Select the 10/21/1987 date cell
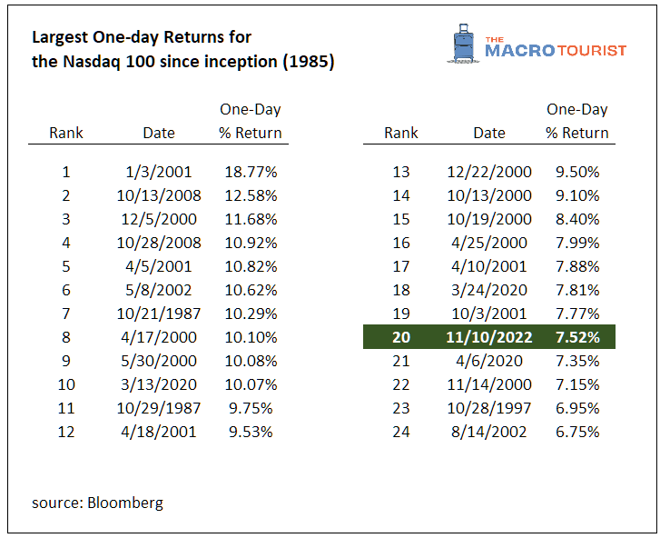Image resolution: width=660 pixels, height=538 pixels. [159, 314]
